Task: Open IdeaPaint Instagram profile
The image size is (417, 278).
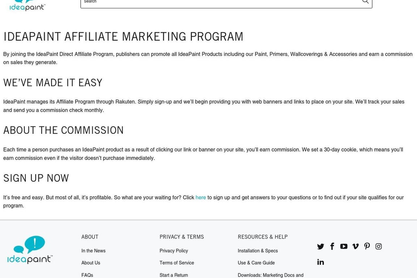Action: point(379,247)
